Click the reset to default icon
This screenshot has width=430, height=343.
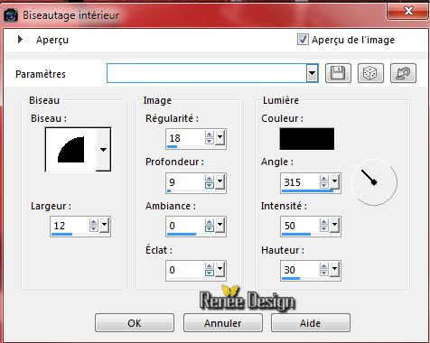(403, 73)
